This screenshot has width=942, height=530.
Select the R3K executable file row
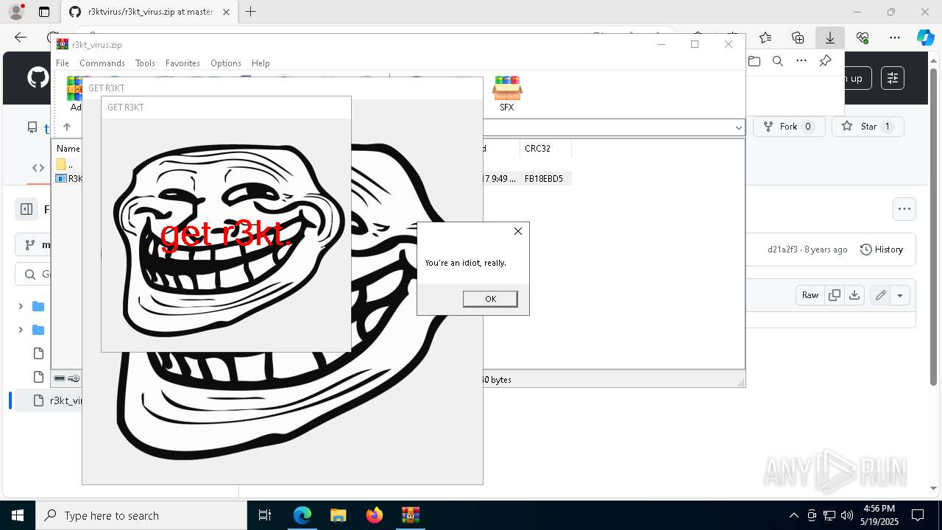click(69, 179)
